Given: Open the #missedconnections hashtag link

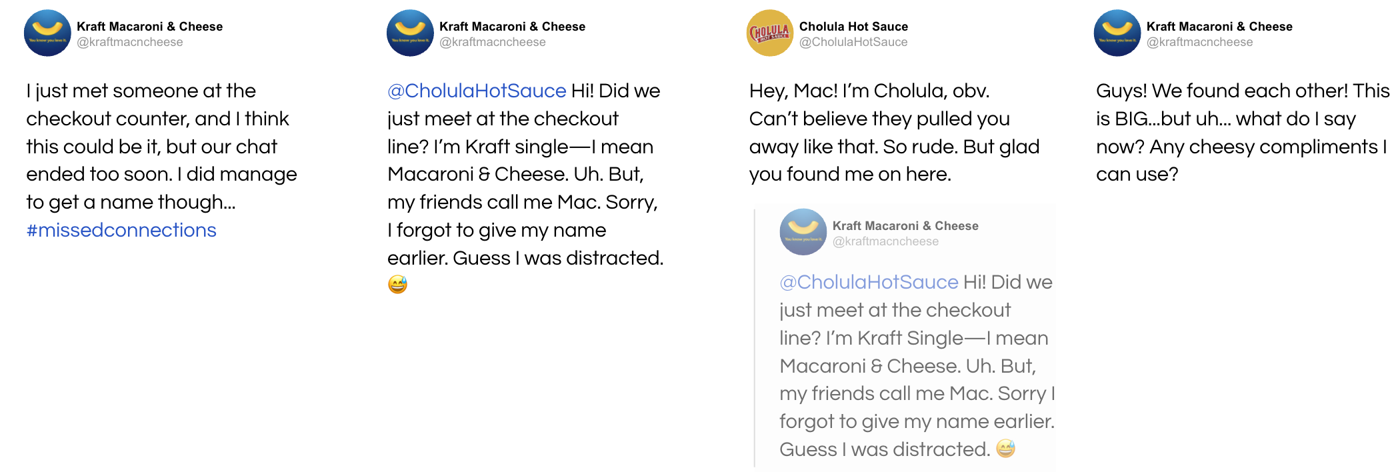Looking at the screenshot, I should (121, 230).
